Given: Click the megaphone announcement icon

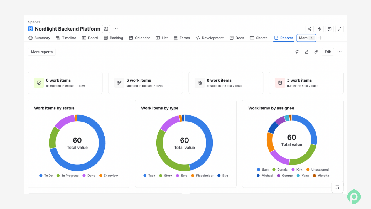Looking at the screenshot, I should pyautogui.click(x=297, y=52).
